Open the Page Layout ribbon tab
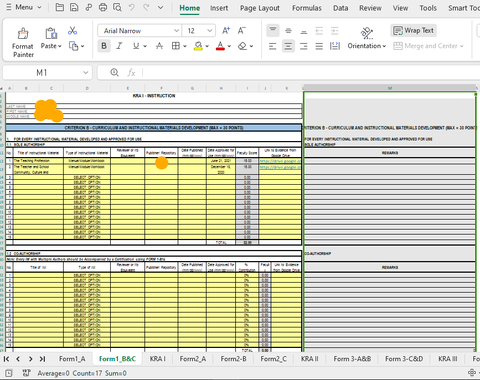480x380 pixels. point(260,8)
